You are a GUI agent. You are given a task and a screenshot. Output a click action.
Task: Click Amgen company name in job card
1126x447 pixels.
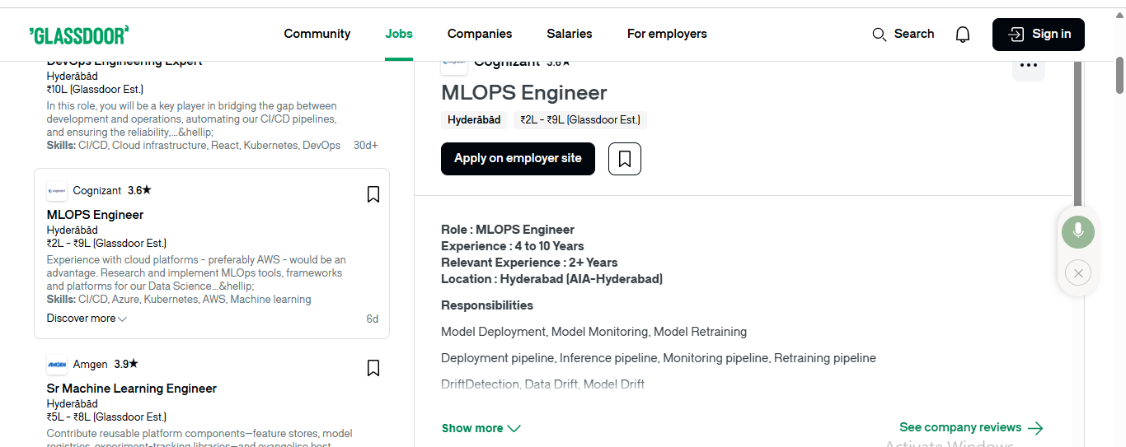tap(91, 364)
